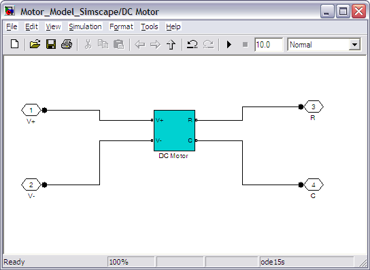Navigate forward with right arrow icon

pyautogui.click(x=155, y=45)
